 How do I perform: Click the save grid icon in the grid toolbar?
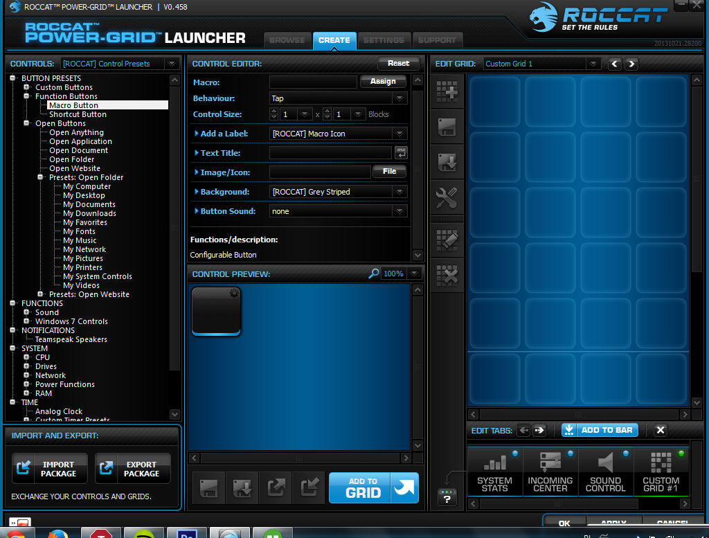pyautogui.click(x=447, y=127)
